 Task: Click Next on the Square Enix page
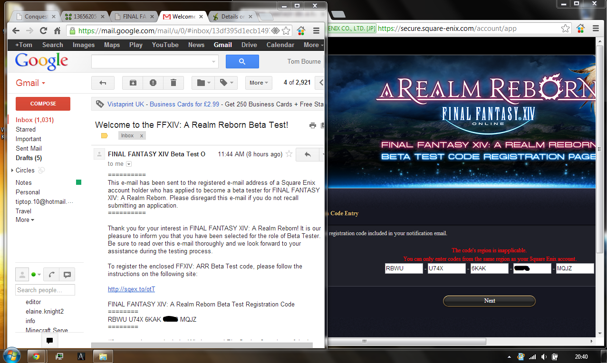(x=489, y=301)
